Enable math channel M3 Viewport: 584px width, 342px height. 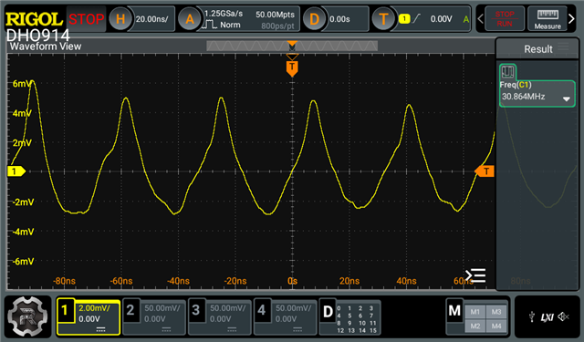coord(496,312)
